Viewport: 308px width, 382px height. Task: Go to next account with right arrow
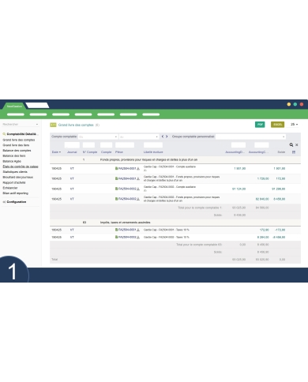coord(167,137)
